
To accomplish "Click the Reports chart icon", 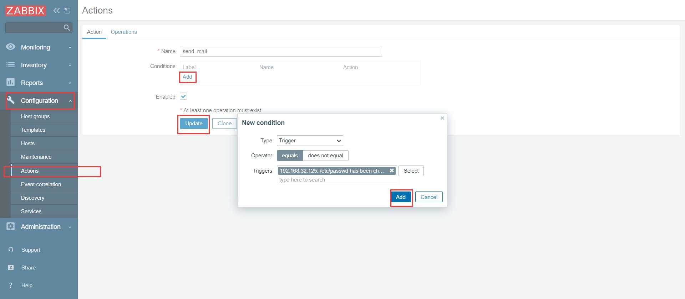I will [x=11, y=82].
